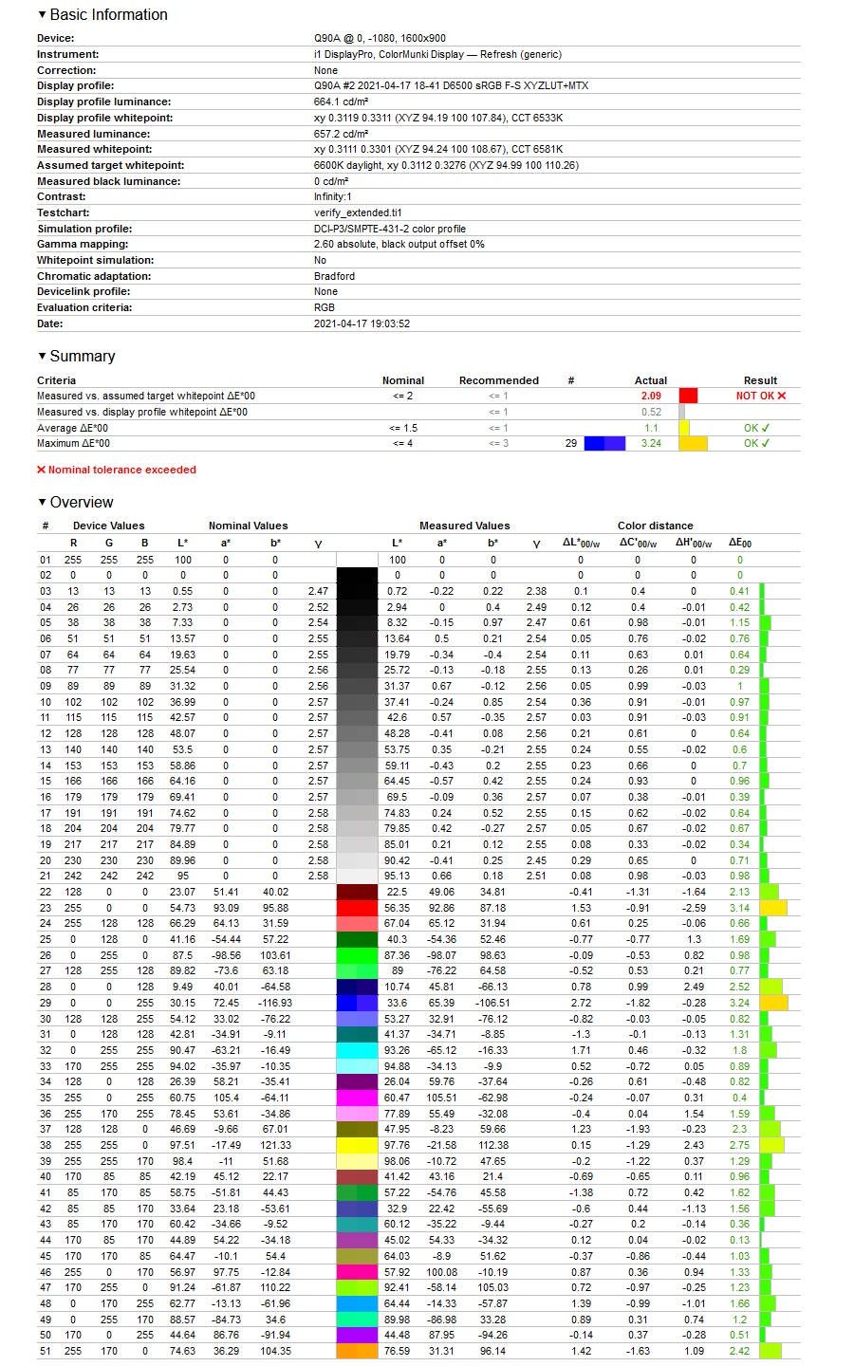The height and width of the screenshot is (1366, 854).
Task: Click the violet swatch in row 50
Action: [357, 1335]
